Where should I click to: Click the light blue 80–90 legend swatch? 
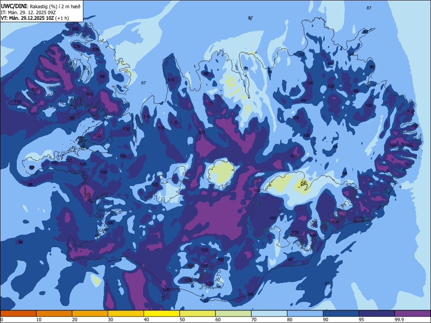coord(305,314)
